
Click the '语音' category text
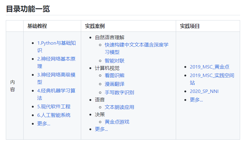click(x=100, y=100)
